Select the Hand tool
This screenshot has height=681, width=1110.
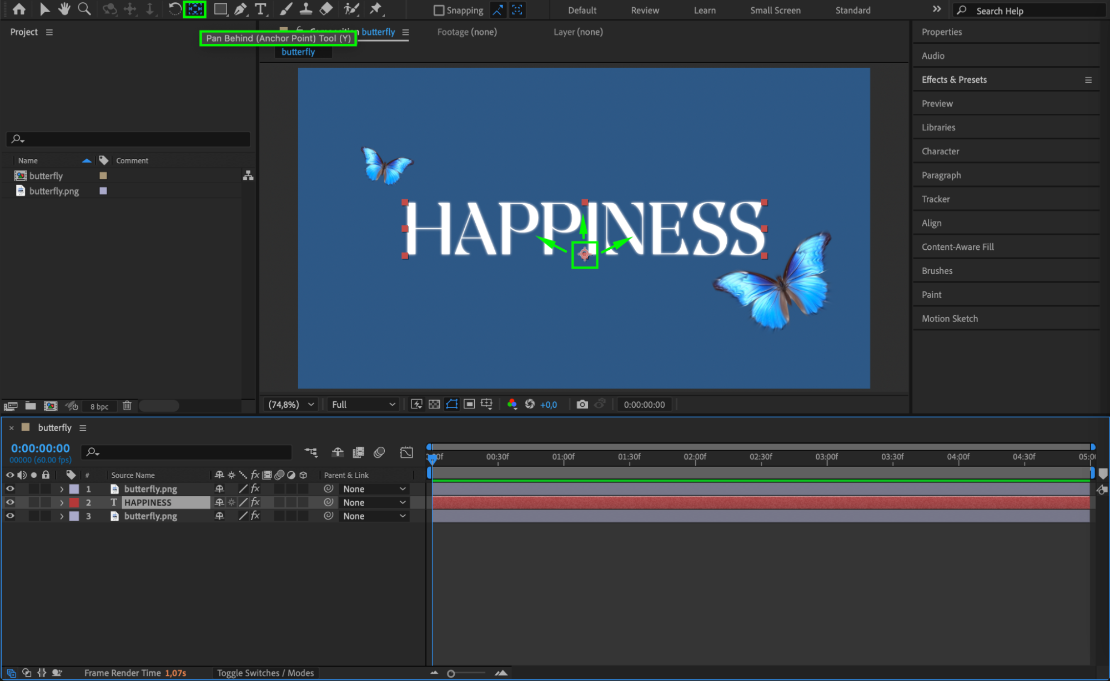tap(64, 9)
